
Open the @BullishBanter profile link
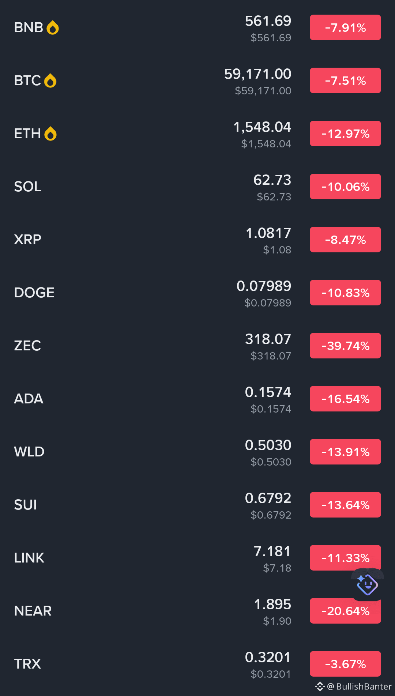[x=360, y=686]
